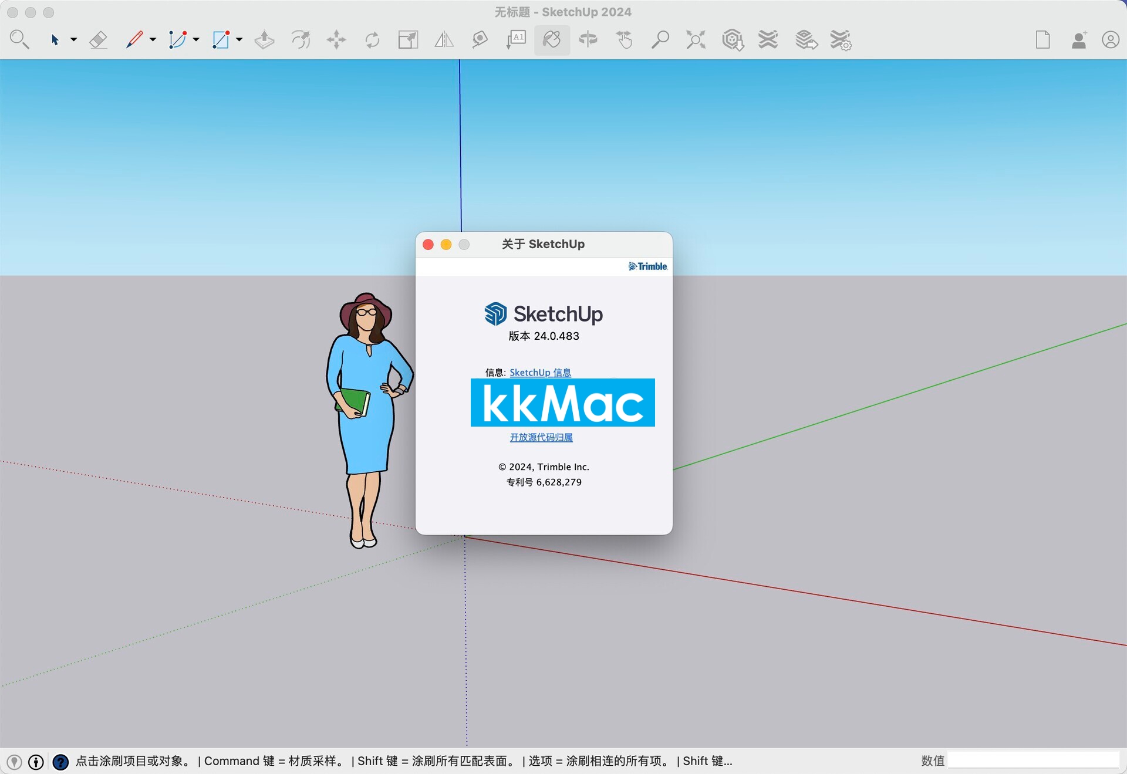
Task: Expand the Rectangle shapes dropdown arrow
Action: [239, 40]
